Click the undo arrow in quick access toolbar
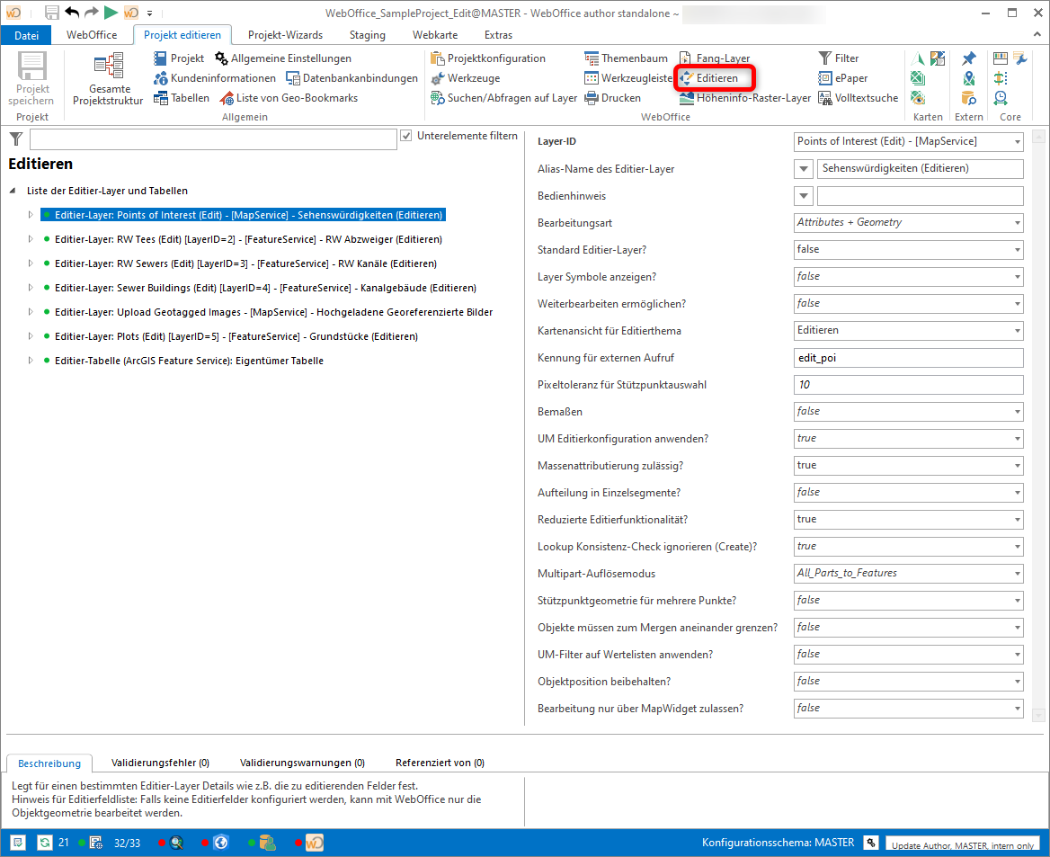1050x857 pixels. tap(72, 12)
